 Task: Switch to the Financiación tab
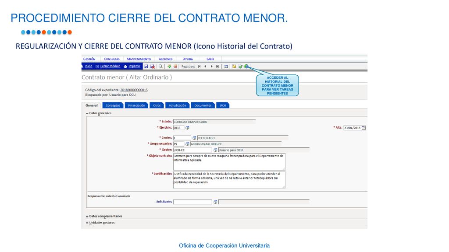click(x=137, y=105)
